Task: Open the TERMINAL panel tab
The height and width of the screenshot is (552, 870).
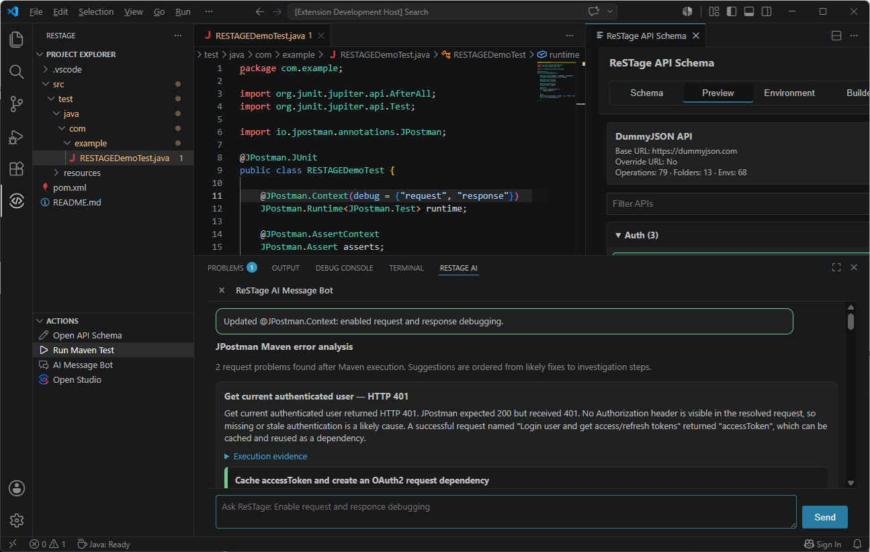Action: 406,268
